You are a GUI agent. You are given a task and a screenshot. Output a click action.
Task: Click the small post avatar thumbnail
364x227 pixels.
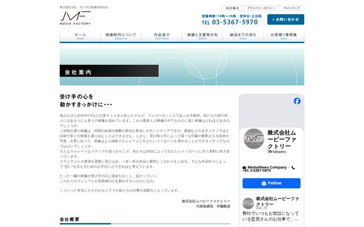[x=248, y=203]
